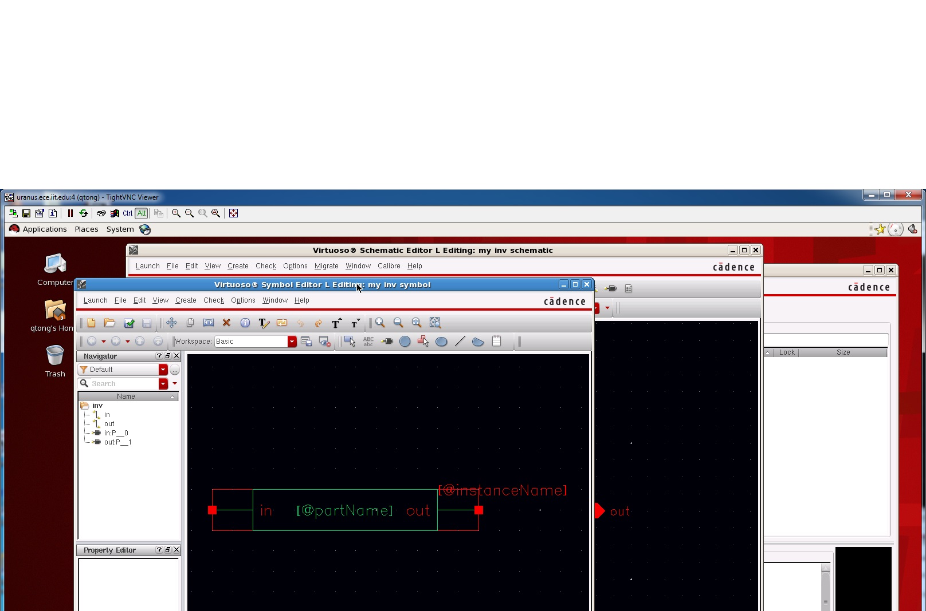Click the Size column header in right window

tap(843, 352)
